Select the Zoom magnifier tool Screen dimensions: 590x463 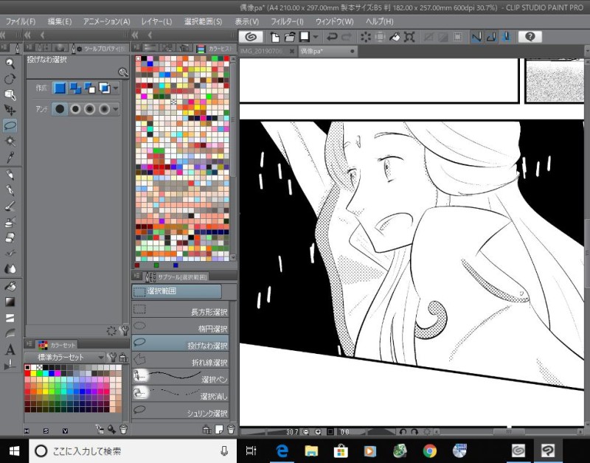click(x=10, y=63)
